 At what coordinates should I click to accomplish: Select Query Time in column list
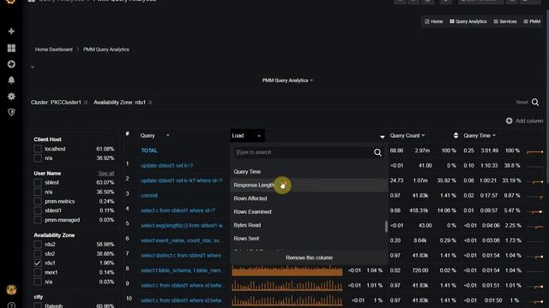pos(309,172)
